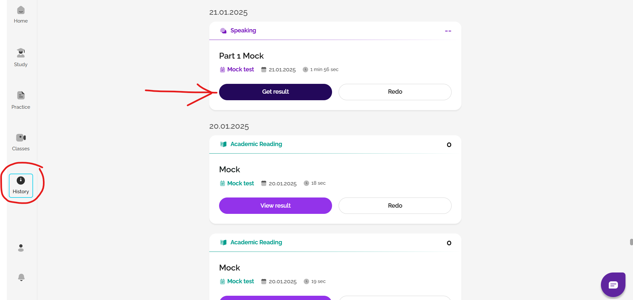Open the notifications bell icon
Viewport: 633px width, 300px height.
[x=21, y=277]
